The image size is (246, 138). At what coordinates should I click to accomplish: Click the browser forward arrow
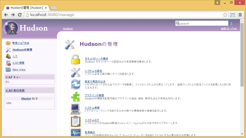13,15
